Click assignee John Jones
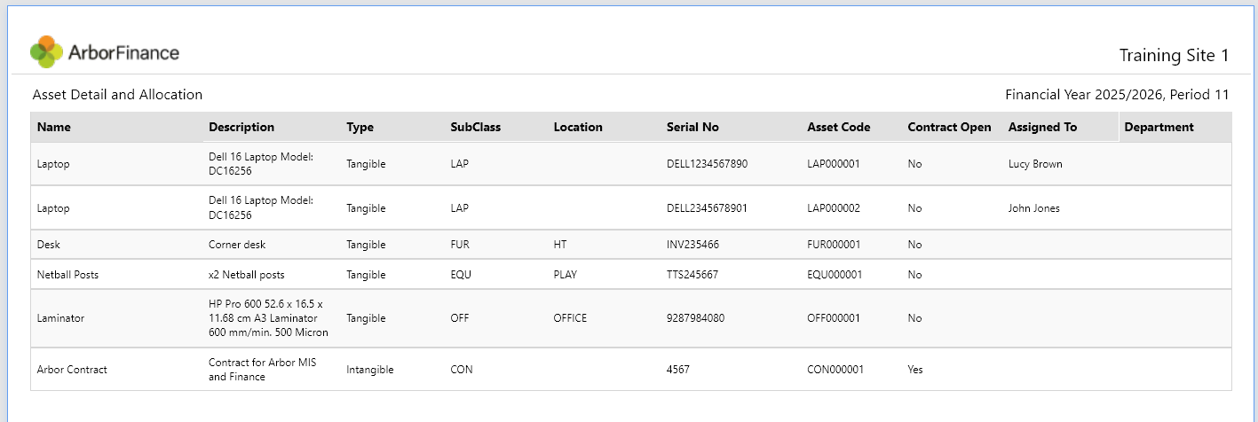 pyautogui.click(x=1034, y=208)
